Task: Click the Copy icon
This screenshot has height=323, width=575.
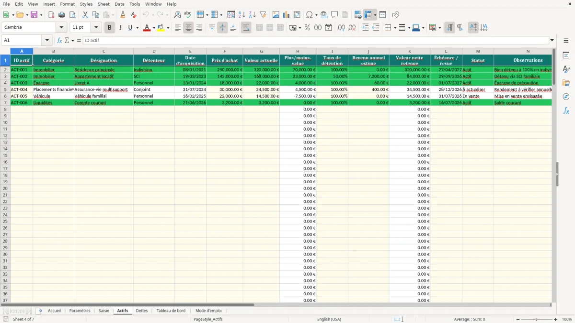Action: 96,15
